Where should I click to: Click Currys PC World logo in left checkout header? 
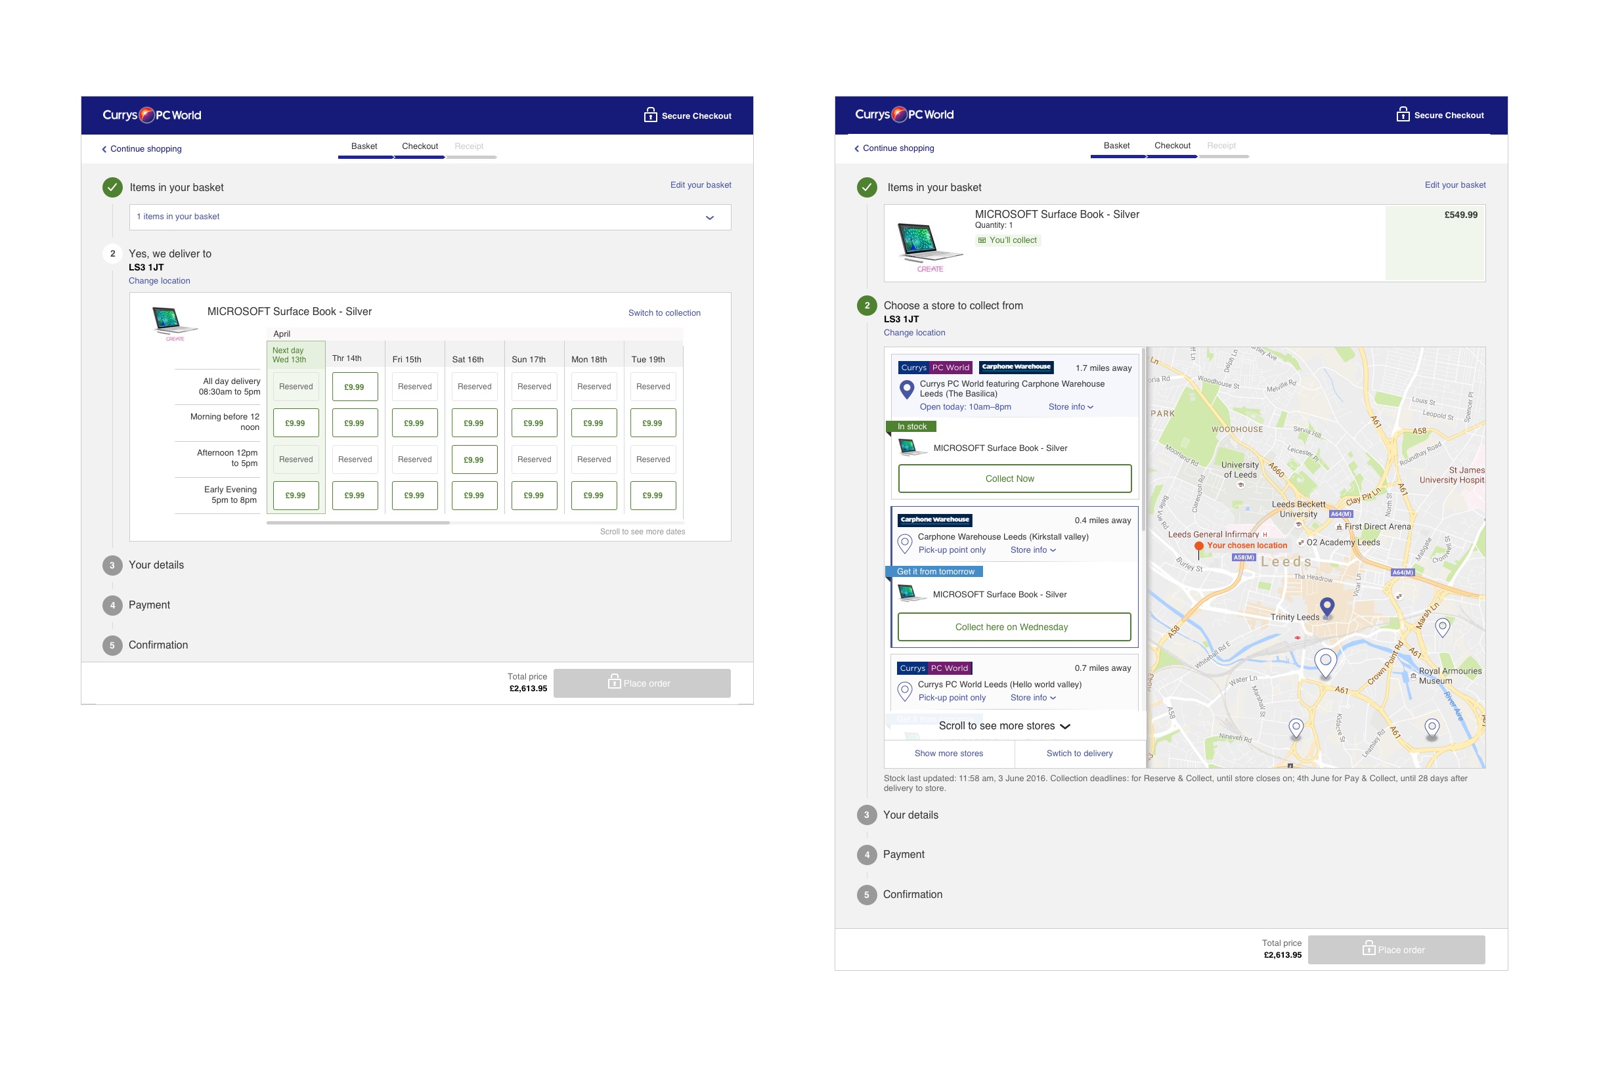pyautogui.click(x=152, y=115)
